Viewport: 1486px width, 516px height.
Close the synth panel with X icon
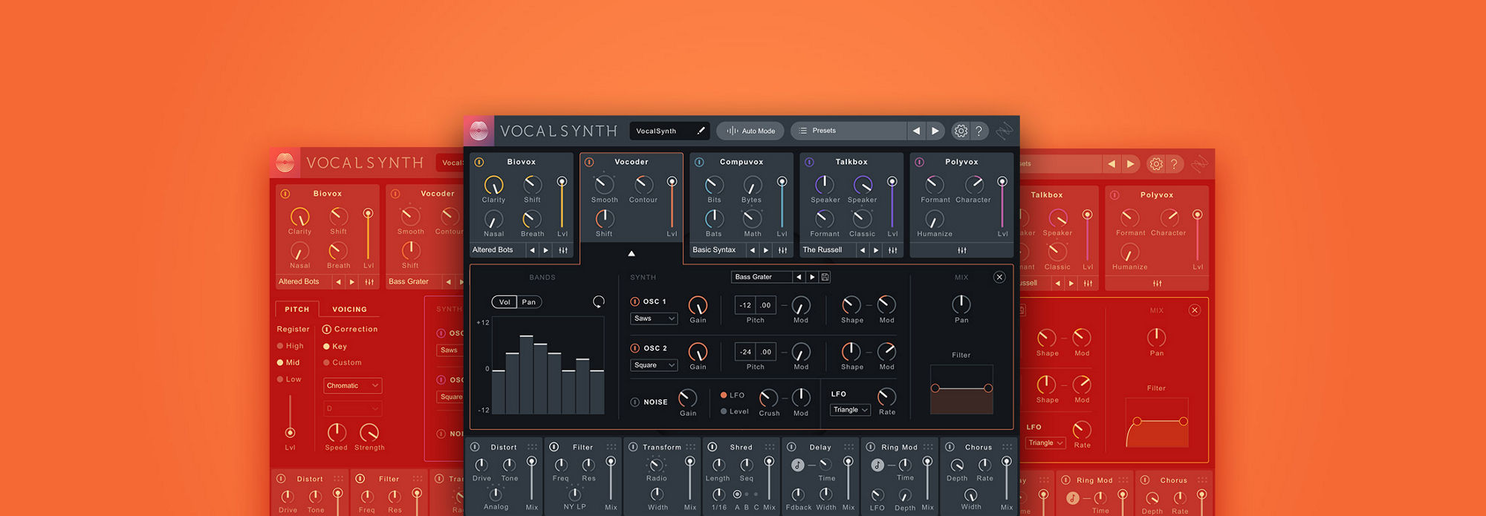999,277
